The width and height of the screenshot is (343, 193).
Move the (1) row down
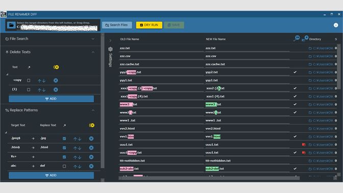[x=44, y=90]
